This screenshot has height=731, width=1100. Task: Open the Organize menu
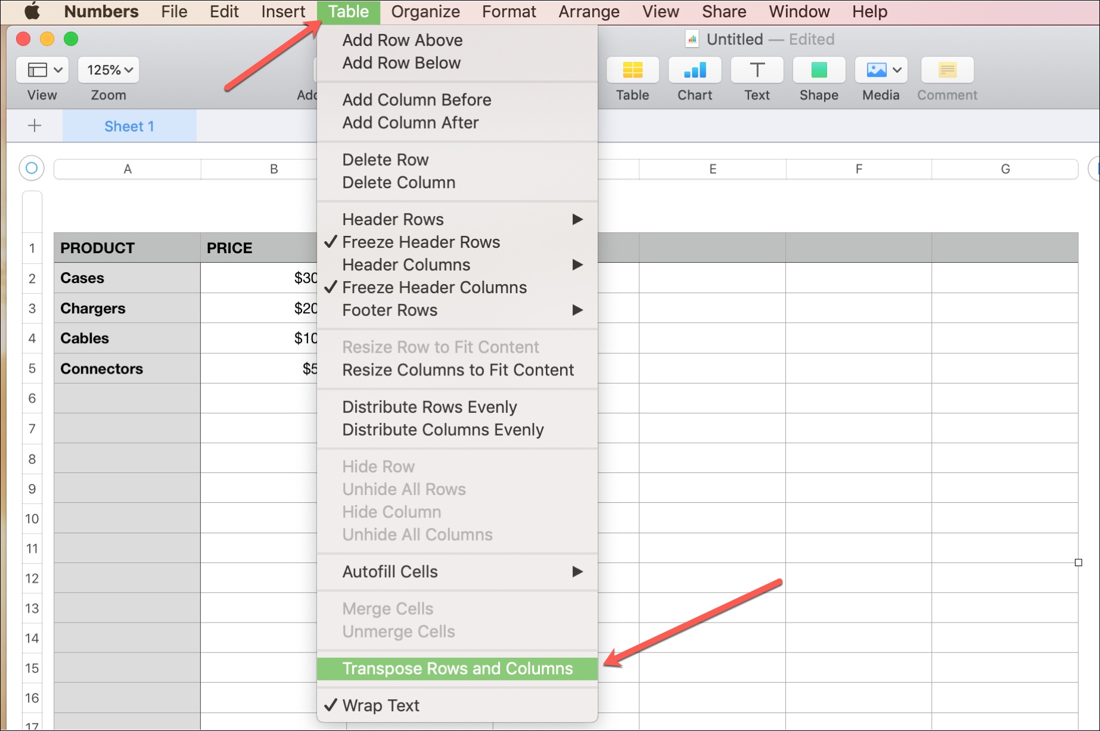point(425,11)
